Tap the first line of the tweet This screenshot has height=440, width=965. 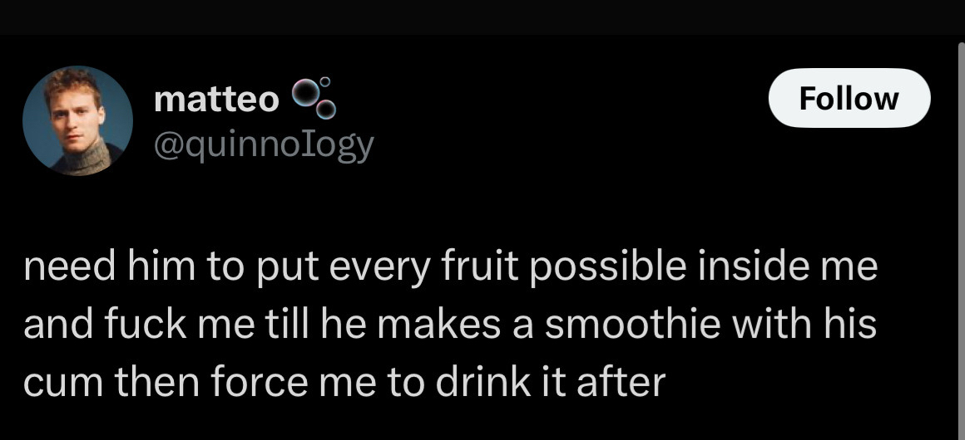(x=449, y=270)
